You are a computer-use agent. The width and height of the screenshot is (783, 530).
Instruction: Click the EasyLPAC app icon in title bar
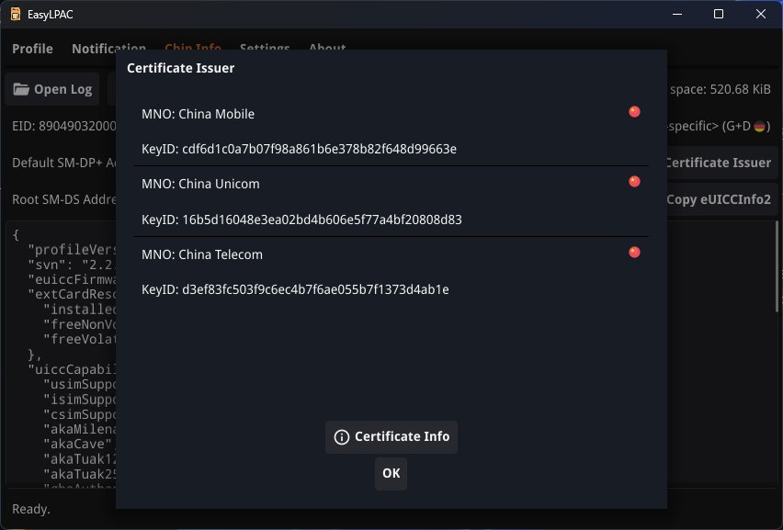click(x=16, y=14)
